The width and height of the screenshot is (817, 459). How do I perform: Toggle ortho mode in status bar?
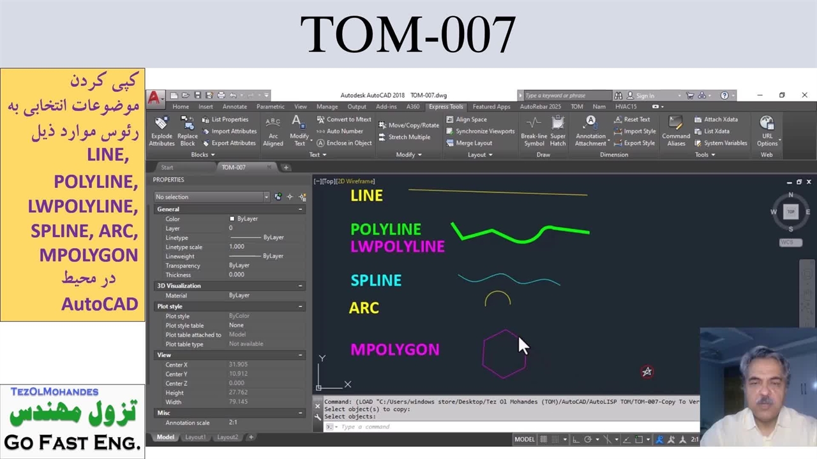click(576, 439)
